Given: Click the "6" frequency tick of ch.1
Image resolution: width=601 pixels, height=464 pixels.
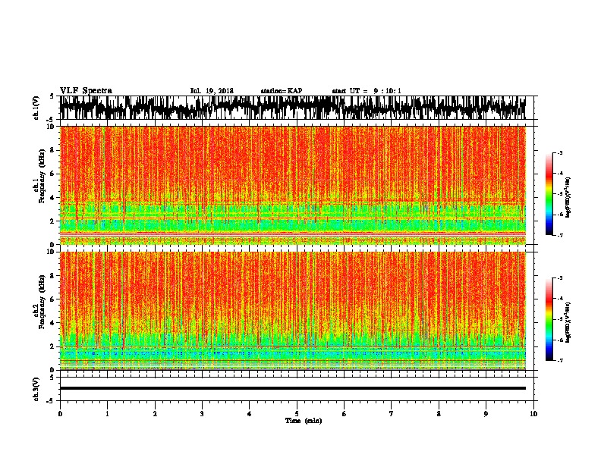Looking at the screenshot, I should pyautogui.click(x=53, y=174).
